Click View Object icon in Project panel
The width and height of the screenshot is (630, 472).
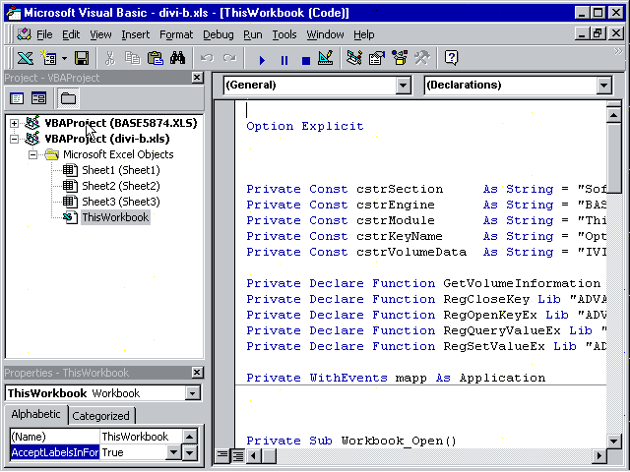click(x=39, y=98)
